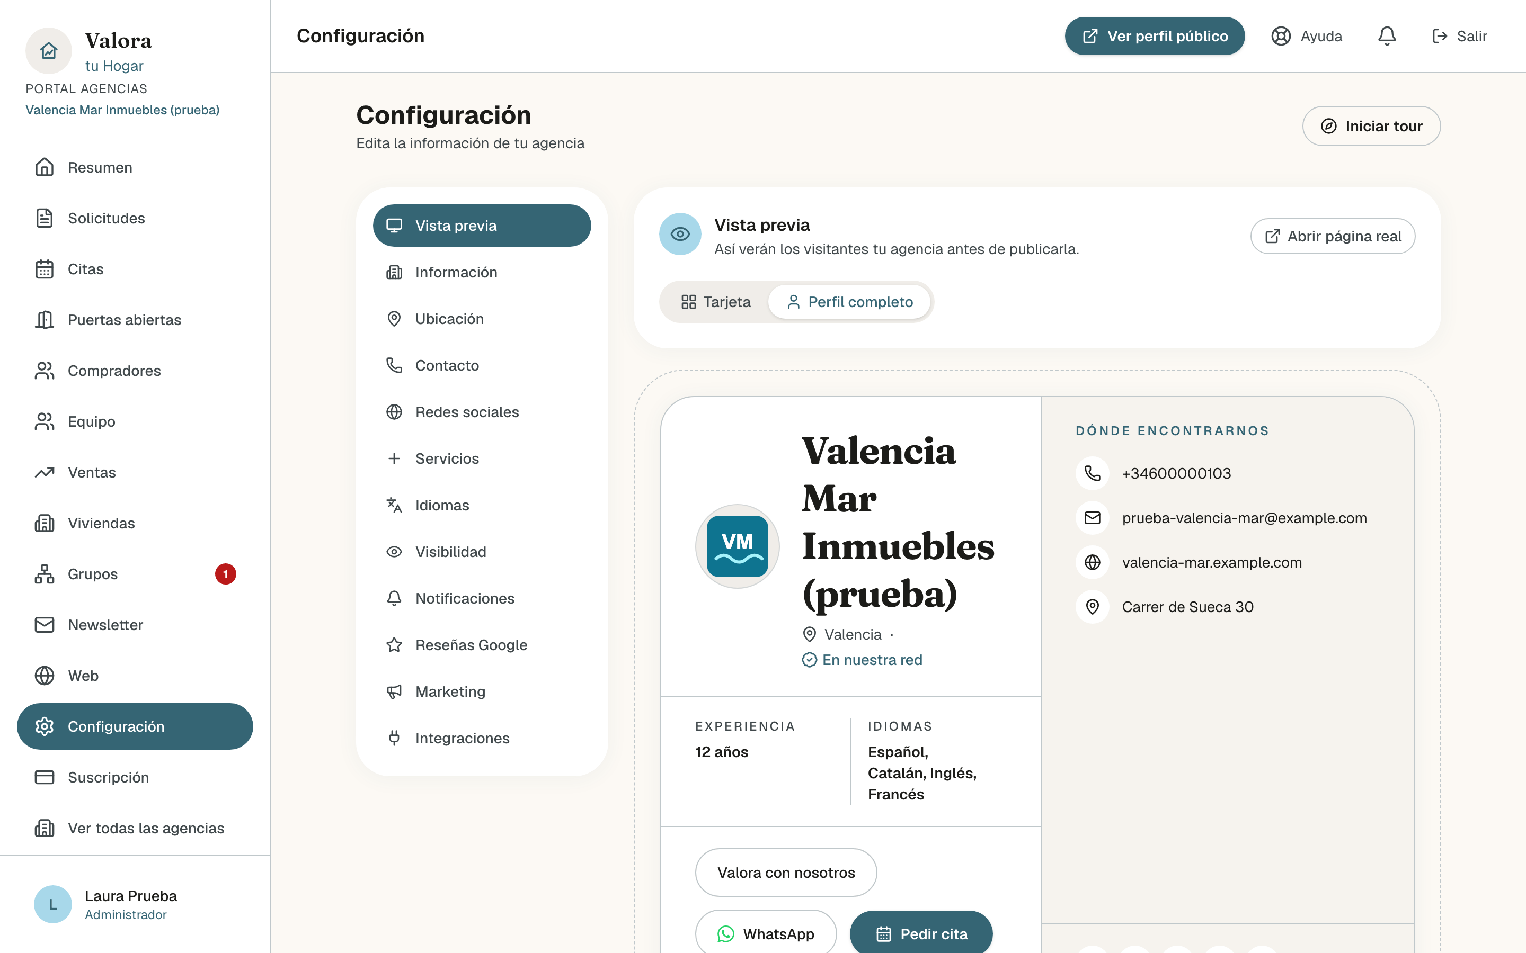Viewport: 1526px width, 953px height.
Task: Click the eye icon beside Vista previa heading
Action: 680,235
